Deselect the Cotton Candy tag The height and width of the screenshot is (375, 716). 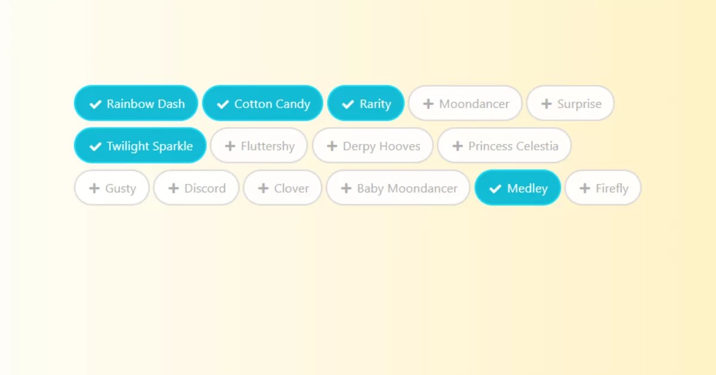click(x=263, y=103)
